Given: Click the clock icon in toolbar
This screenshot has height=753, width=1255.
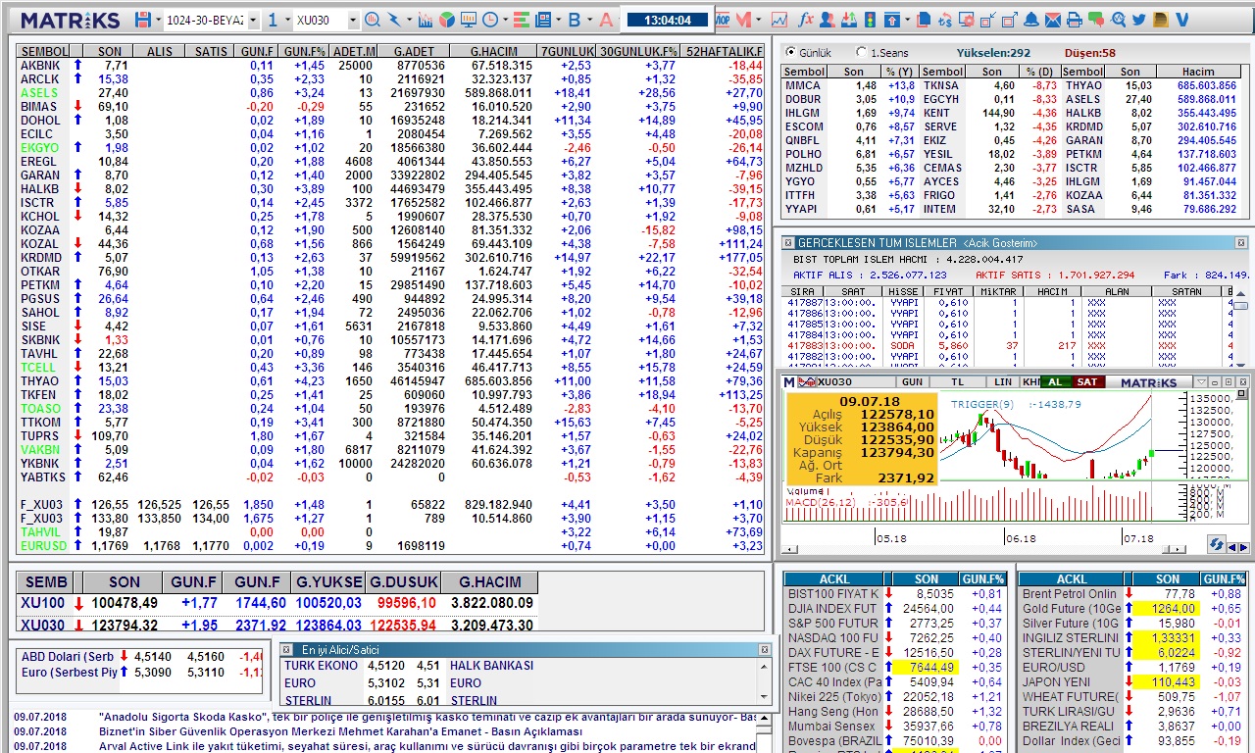Looking at the screenshot, I should (489, 20).
